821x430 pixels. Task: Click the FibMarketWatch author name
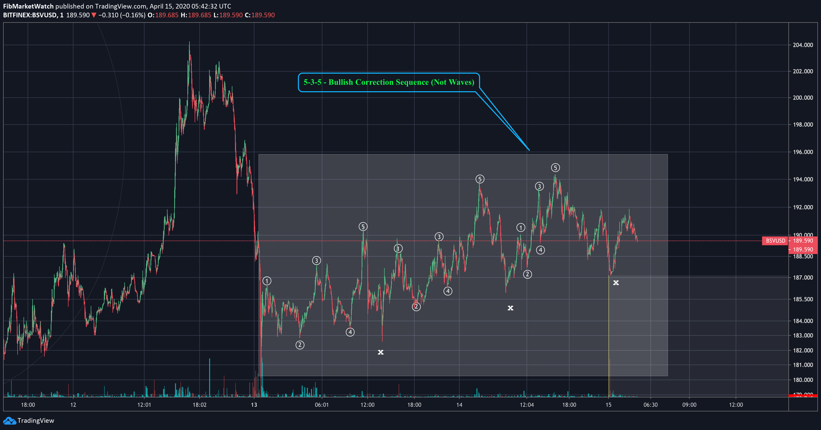point(28,6)
